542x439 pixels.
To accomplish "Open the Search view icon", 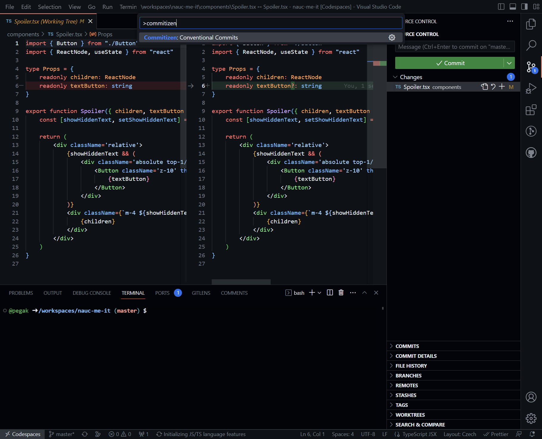I will [x=531, y=45].
